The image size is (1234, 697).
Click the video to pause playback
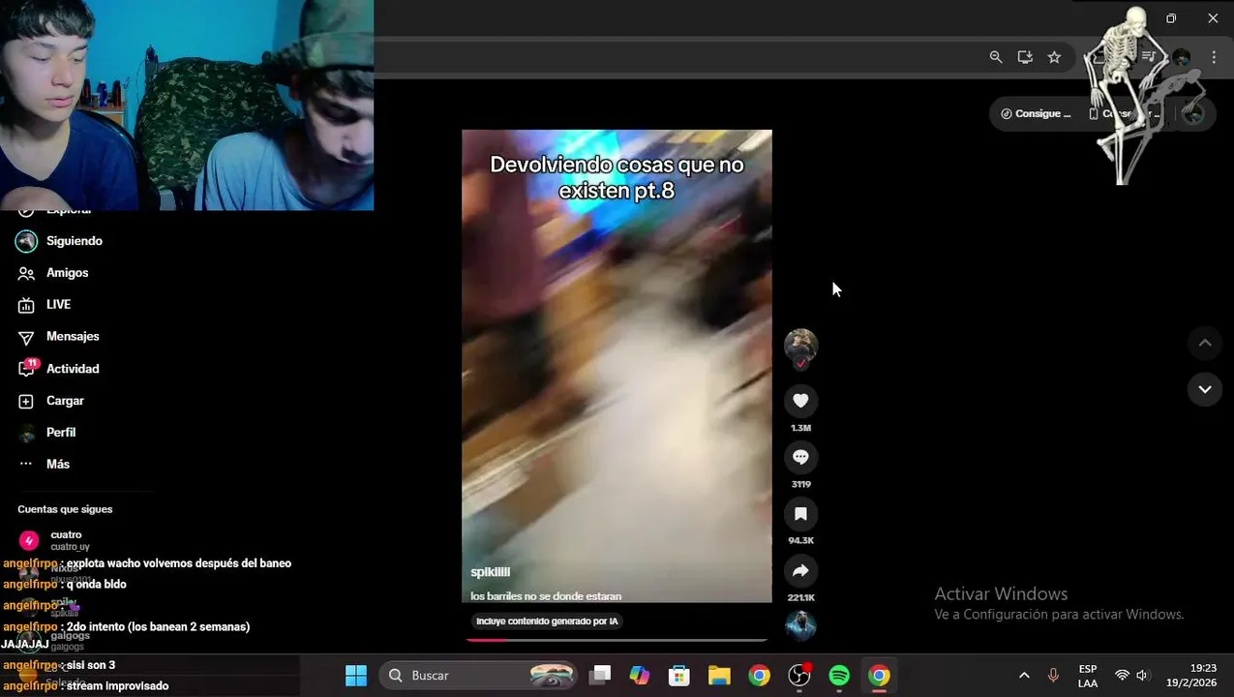click(x=617, y=368)
